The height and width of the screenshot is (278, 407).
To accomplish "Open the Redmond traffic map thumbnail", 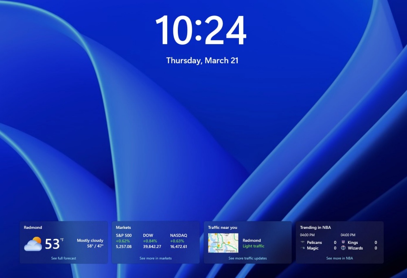I will pos(223,243).
